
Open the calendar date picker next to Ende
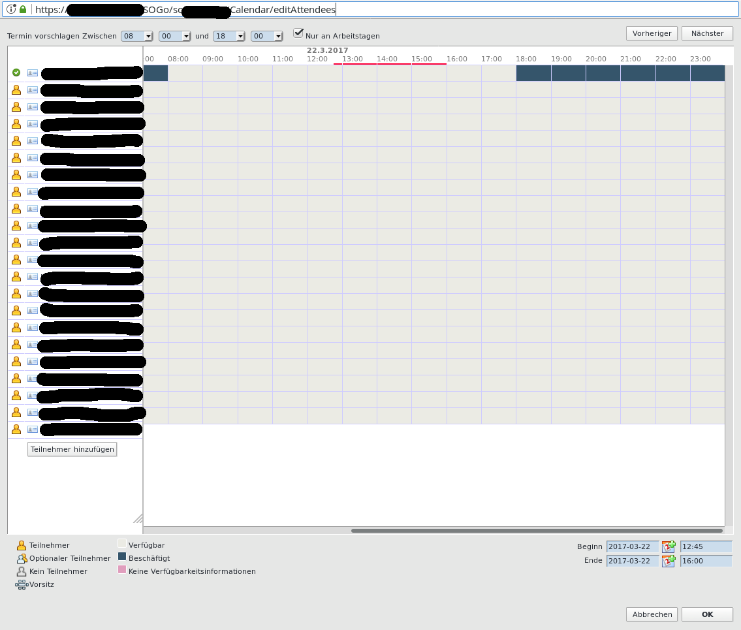[x=669, y=561]
